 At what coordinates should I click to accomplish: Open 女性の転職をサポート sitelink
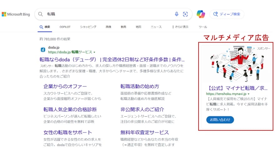coord(68,132)
